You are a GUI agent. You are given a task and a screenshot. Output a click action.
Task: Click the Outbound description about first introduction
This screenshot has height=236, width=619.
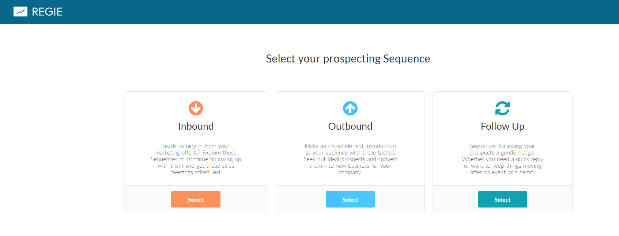(350, 159)
